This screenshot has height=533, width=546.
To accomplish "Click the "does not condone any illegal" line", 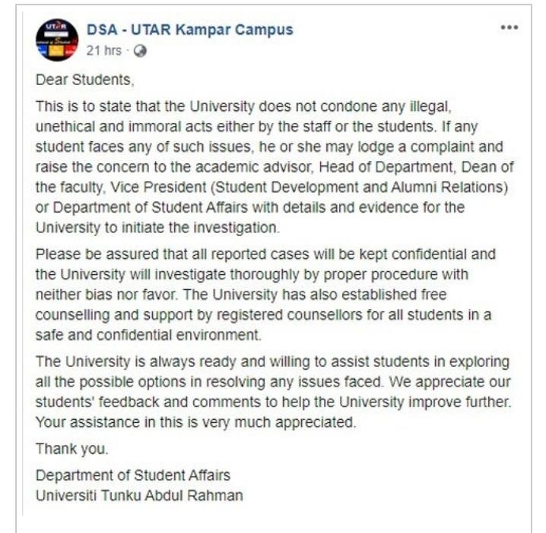I will pos(243,107).
